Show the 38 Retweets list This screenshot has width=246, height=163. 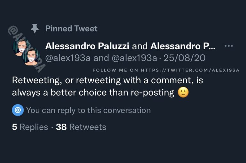pyautogui.click(x=81, y=127)
